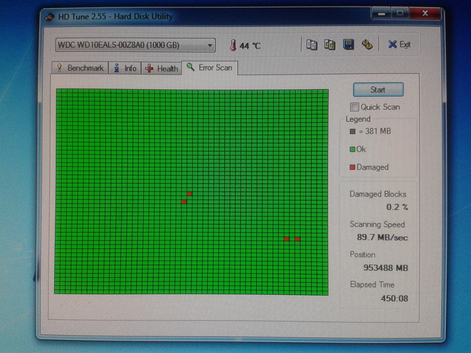471x353 pixels.
Task: Click the green Ok legend swatch
Action: 352,150
